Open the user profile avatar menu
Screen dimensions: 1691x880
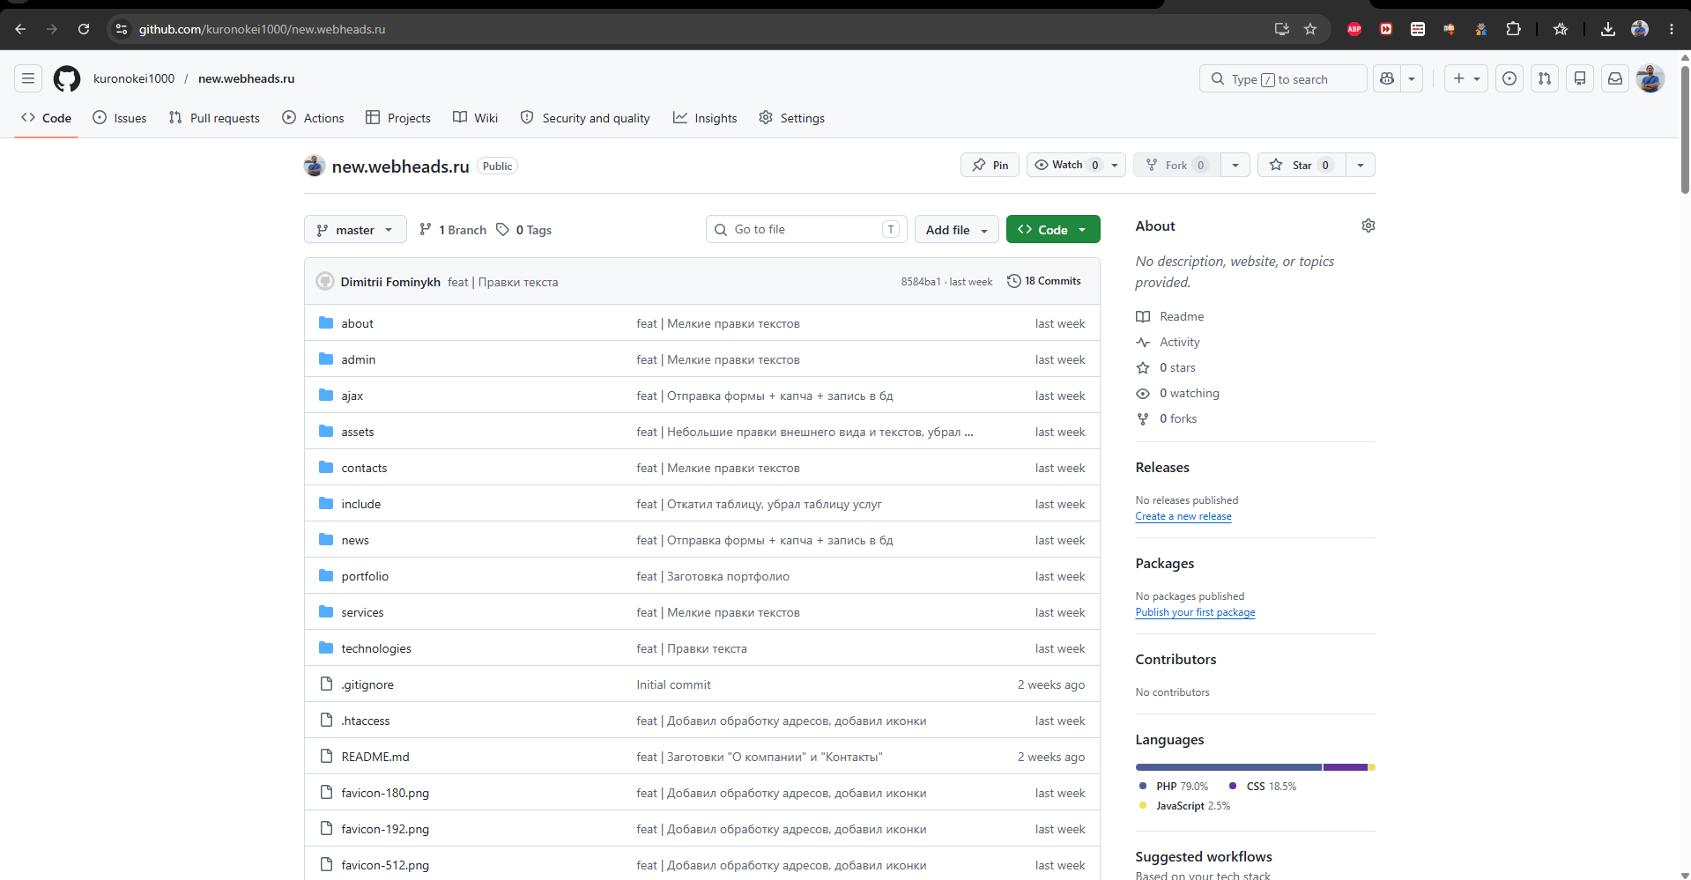[1650, 78]
